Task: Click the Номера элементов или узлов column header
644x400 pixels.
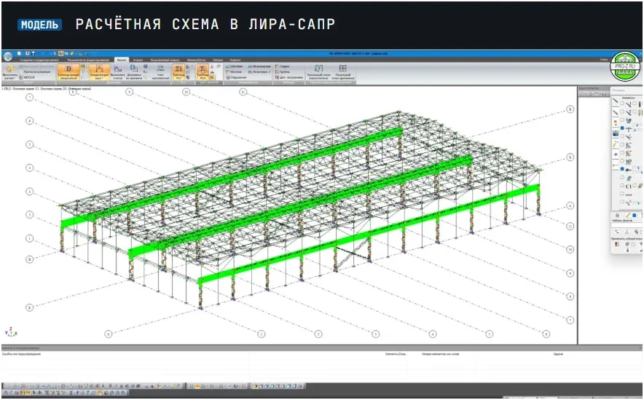Action: tap(440, 353)
